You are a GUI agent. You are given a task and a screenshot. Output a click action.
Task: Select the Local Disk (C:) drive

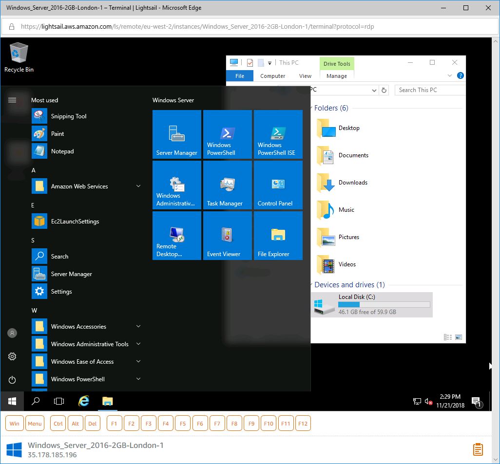pos(372,305)
